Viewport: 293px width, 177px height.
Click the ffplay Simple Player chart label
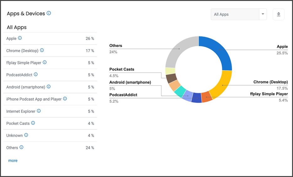click(269, 94)
